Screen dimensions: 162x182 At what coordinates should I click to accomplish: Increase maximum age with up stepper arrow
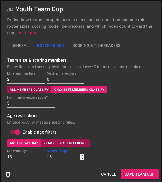coord(82,155)
